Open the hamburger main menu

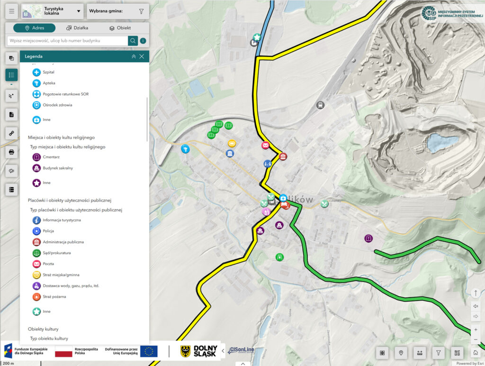(x=12, y=11)
